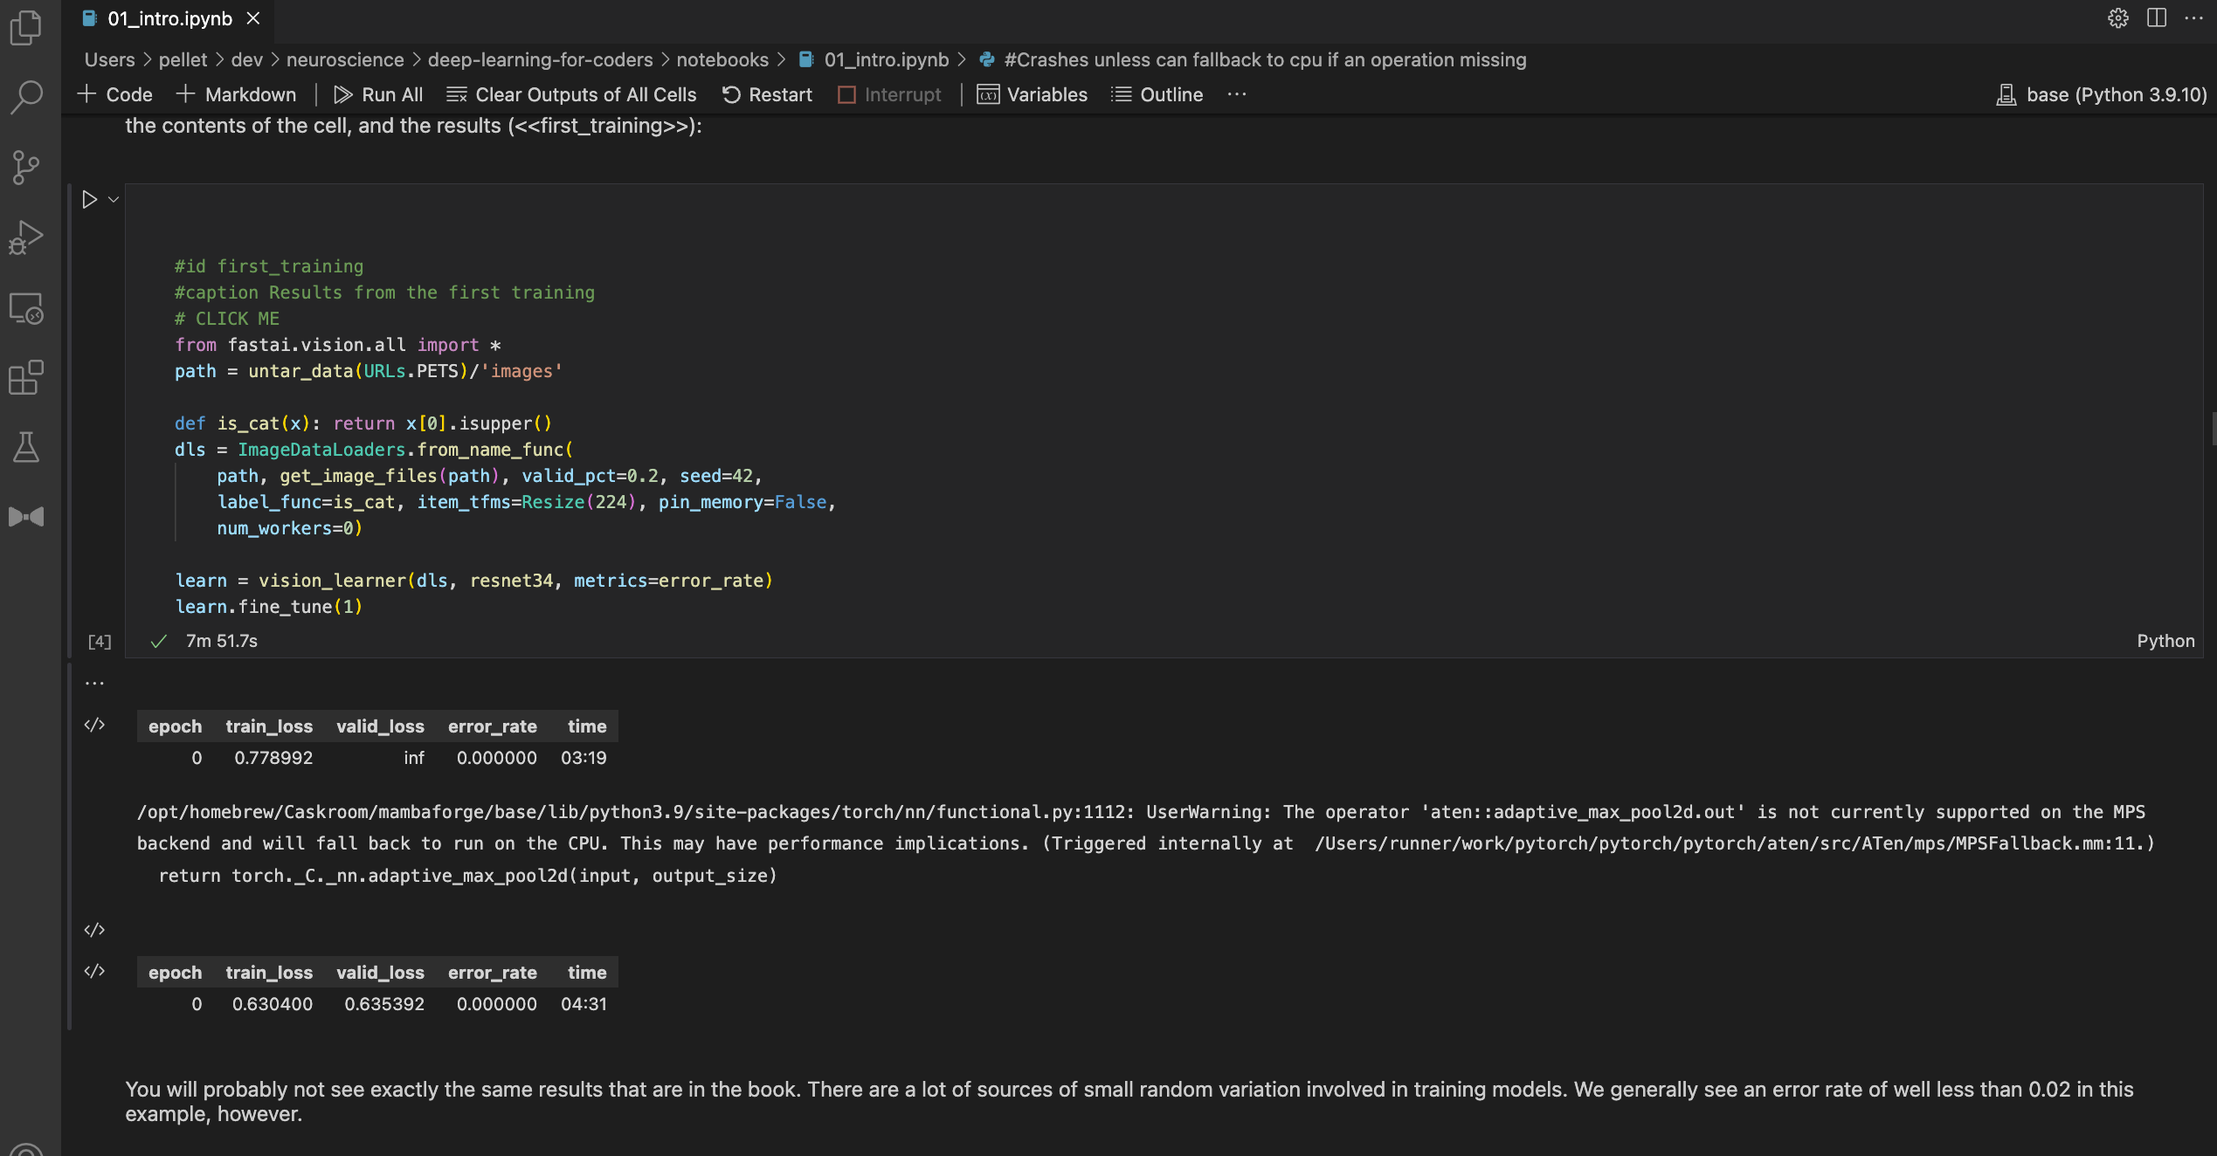Change output presentation of first table
2217x1156 pixels.
(94, 726)
